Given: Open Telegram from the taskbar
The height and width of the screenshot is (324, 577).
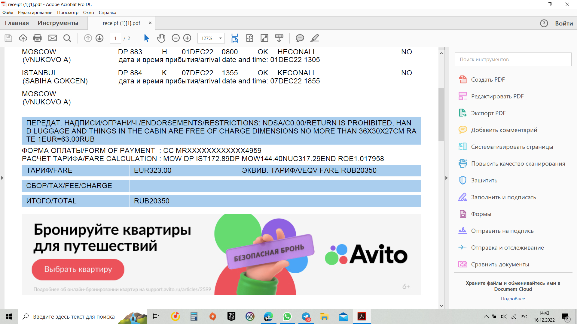Looking at the screenshot, I should pyautogui.click(x=306, y=316).
